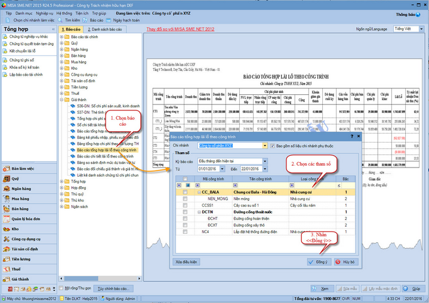
Task: Open the Ngôn ngữ/Language dropdown
Action: (421, 29)
